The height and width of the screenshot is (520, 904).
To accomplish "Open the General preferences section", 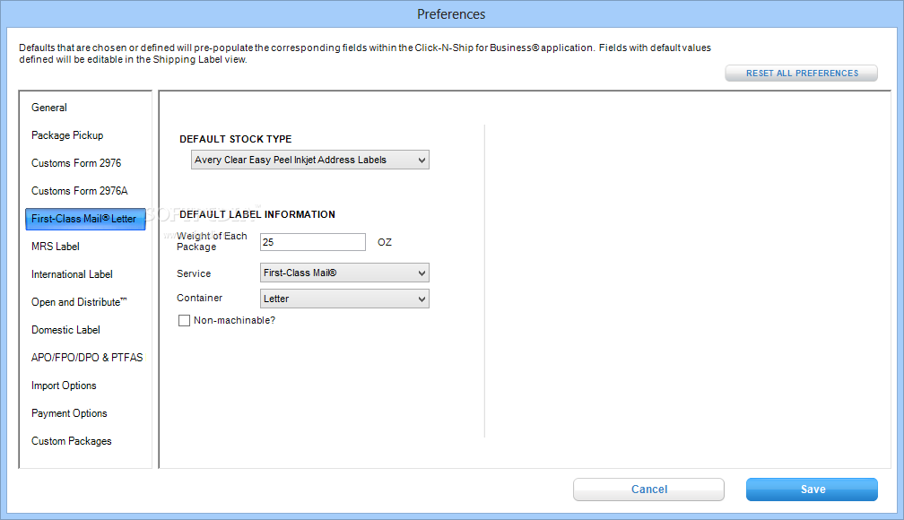I will coord(49,108).
